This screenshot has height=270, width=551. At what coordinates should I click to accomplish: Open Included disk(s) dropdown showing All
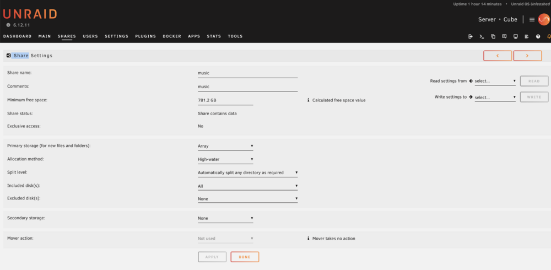click(x=248, y=186)
